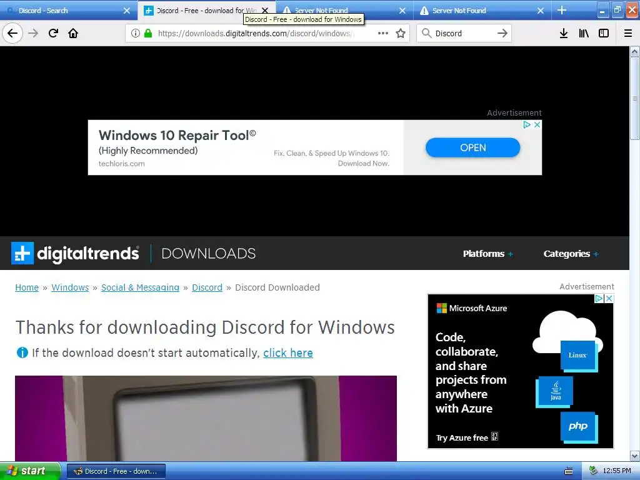Expand the Categories menu

click(x=571, y=254)
